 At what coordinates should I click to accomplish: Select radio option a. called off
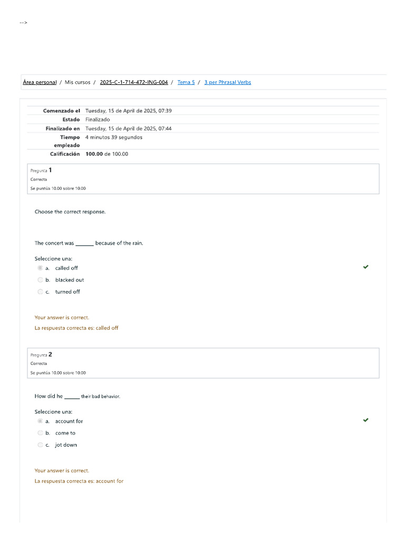(x=40, y=268)
